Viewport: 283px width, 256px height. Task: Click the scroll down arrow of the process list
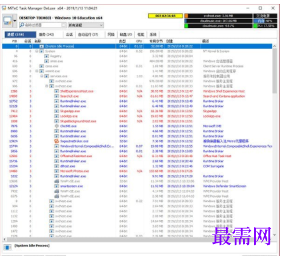(x=274, y=234)
